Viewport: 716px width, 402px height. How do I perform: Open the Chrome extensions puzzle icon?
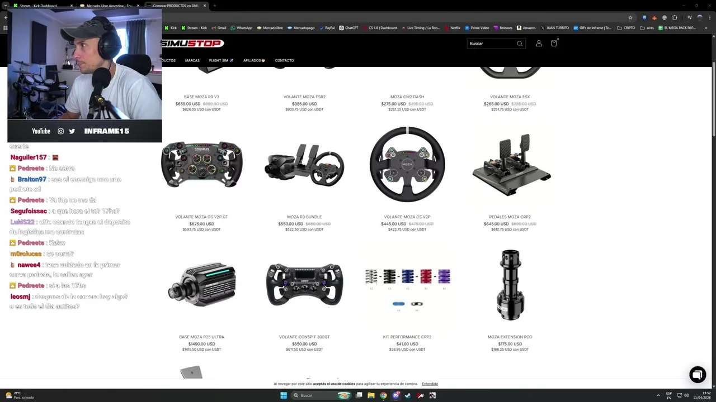pyautogui.click(x=675, y=17)
